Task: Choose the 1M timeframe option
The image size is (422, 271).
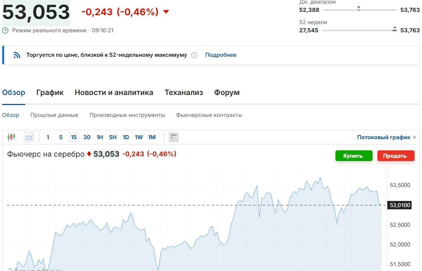Action: click(x=152, y=137)
